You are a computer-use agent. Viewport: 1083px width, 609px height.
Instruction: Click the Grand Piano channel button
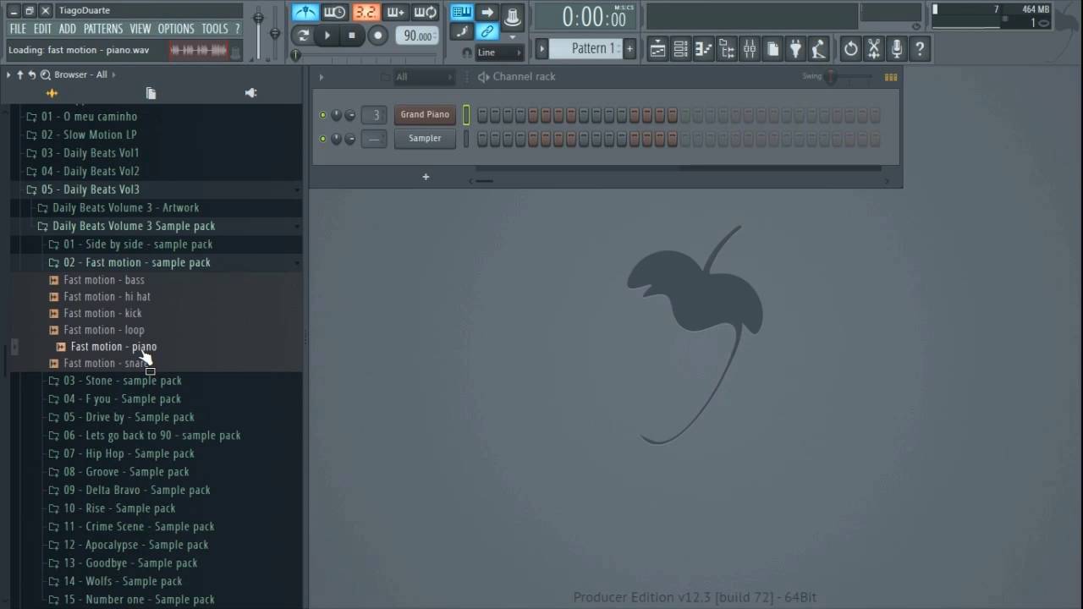[x=425, y=115]
